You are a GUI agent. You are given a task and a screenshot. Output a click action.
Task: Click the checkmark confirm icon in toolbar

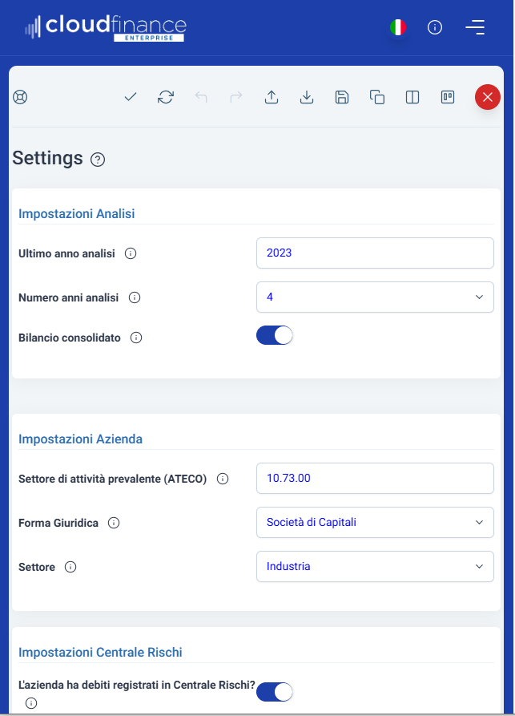[131, 97]
